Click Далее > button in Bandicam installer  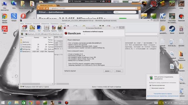click(x=108, y=71)
